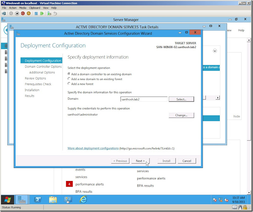Viewport: 253px width, 212px height.
Task: Click the mouse status icon in VM status bar
Action: 240,207
